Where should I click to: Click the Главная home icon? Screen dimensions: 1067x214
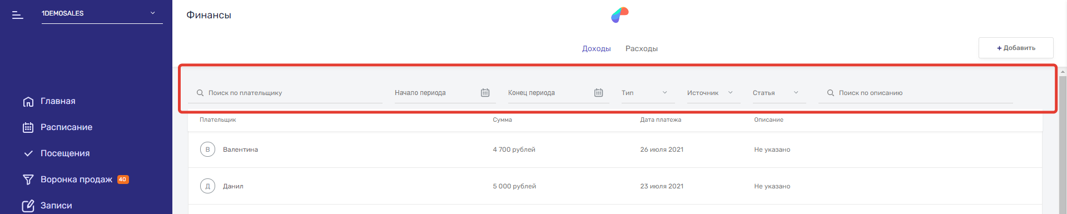pos(28,102)
